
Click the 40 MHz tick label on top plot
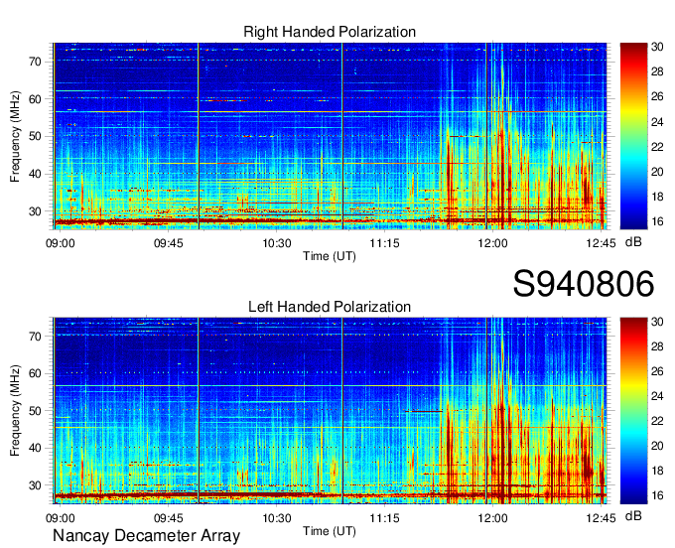coord(35,175)
